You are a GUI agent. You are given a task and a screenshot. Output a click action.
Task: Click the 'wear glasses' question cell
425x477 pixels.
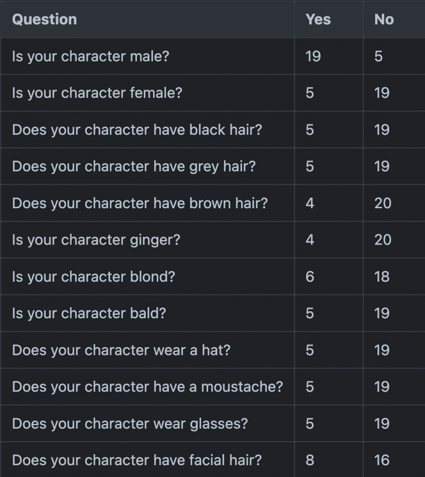130,424
